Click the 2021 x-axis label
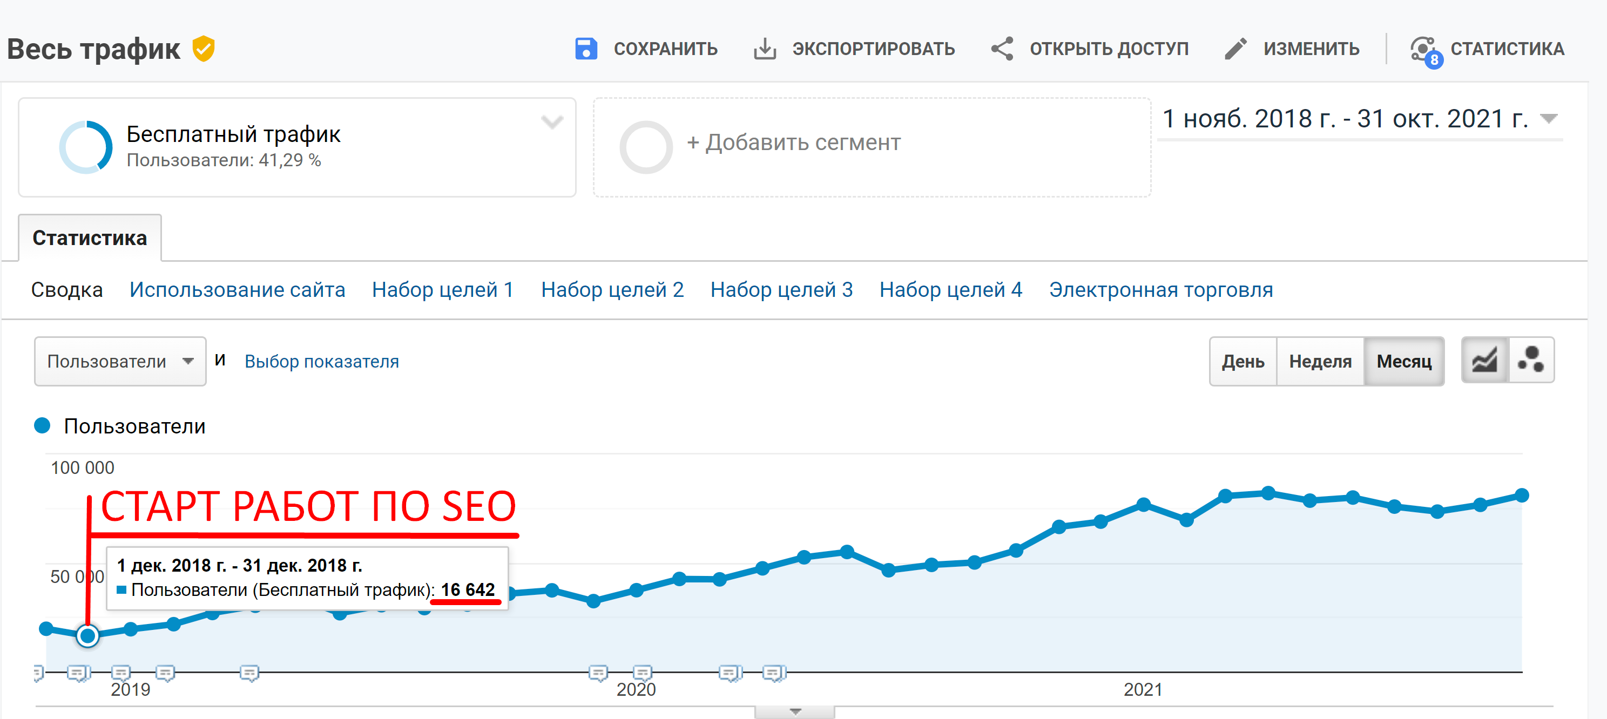The height and width of the screenshot is (719, 1607). pos(1142,690)
